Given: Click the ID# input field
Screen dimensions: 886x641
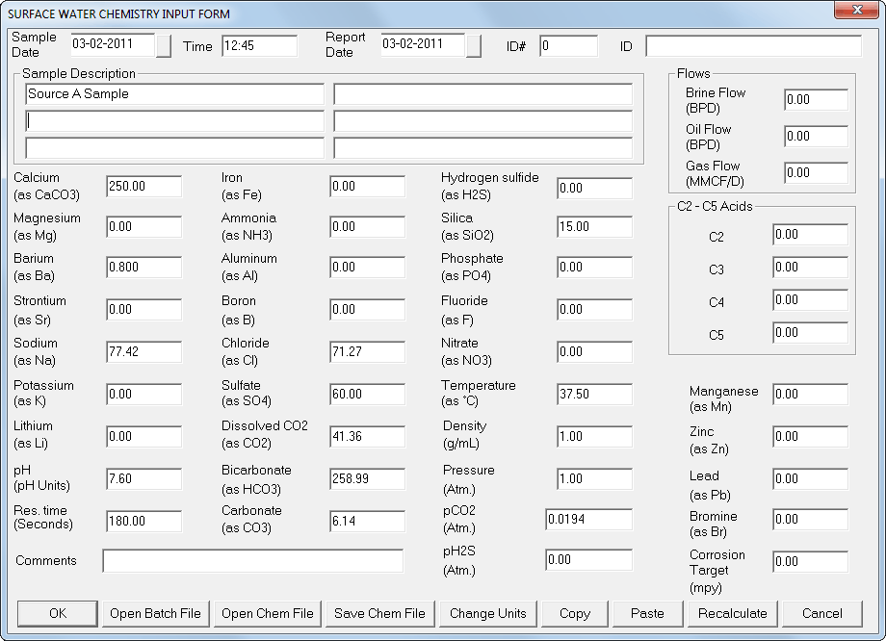Looking at the screenshot, I should coord(568,46).
